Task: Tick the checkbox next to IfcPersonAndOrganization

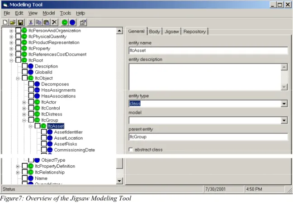Action: pos(18,30)
